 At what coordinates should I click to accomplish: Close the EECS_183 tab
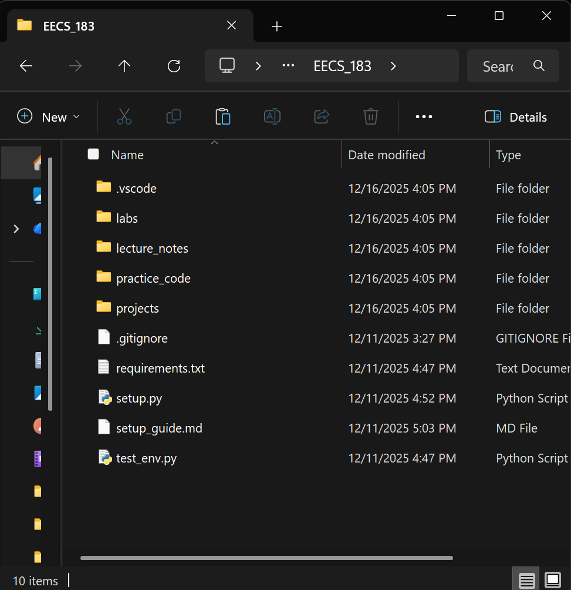tap(232, 26)
